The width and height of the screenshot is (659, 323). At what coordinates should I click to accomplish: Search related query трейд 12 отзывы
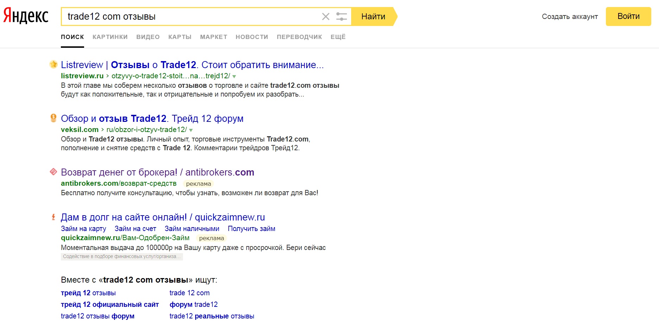[x=88, y=293]
